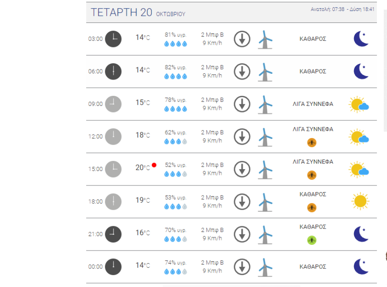Click the 15°C temperature at 09:00
This screenshot has width=387, height=287.
click(142, 103)
